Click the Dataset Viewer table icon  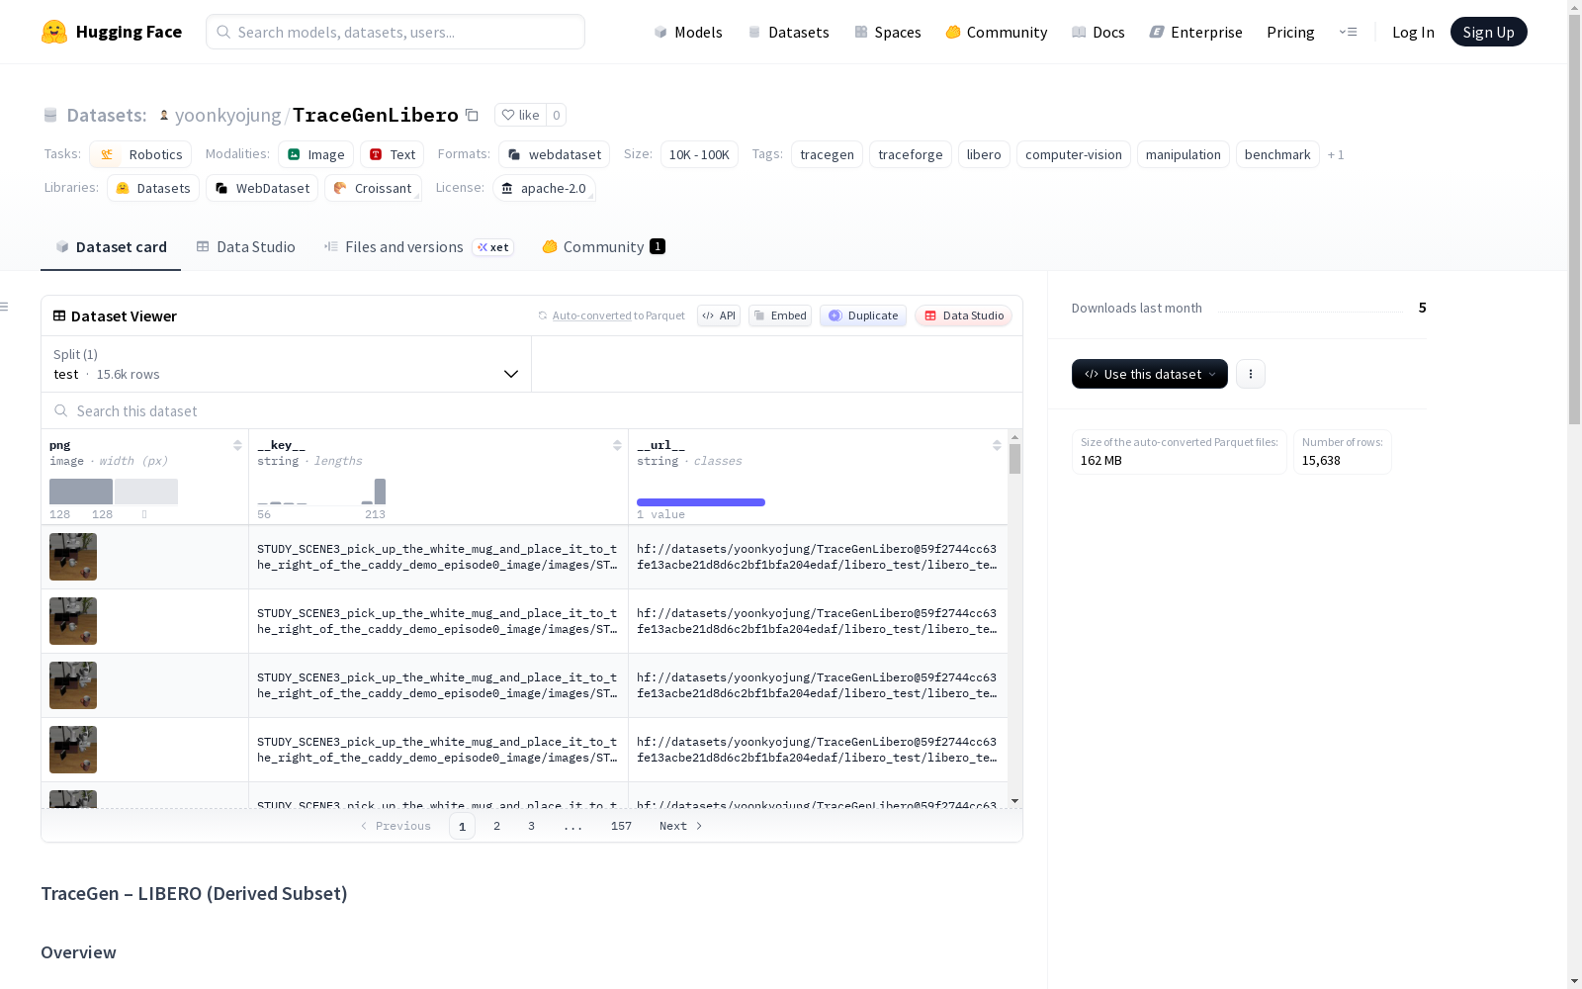pyautogui.click(x=59, y=316)
